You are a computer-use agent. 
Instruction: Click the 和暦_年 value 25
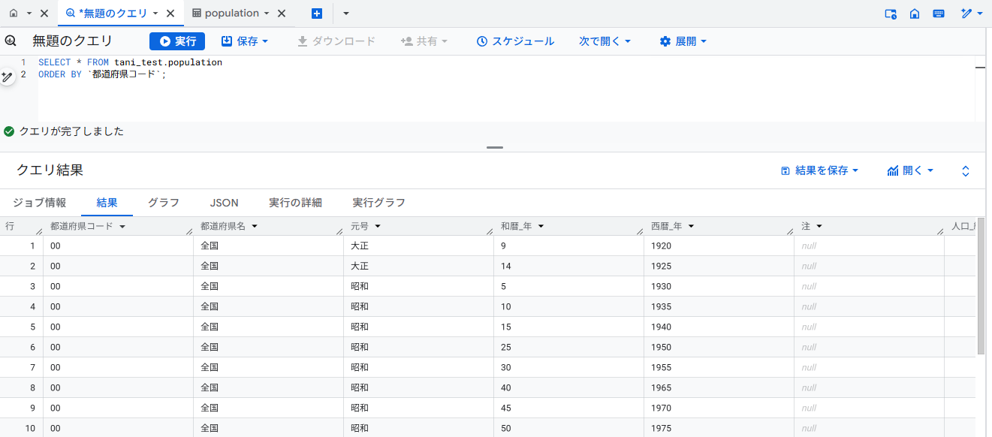506,347
